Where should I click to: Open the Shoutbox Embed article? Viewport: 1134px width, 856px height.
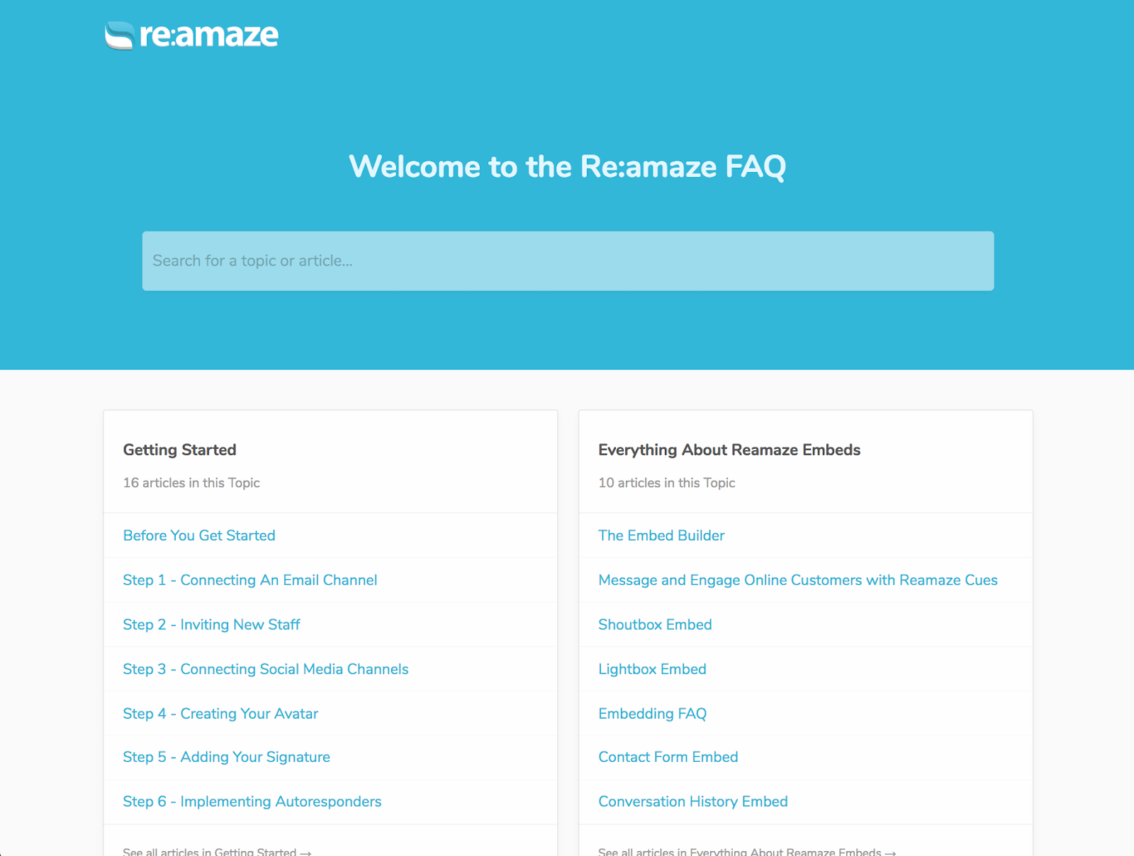(654, 624)
